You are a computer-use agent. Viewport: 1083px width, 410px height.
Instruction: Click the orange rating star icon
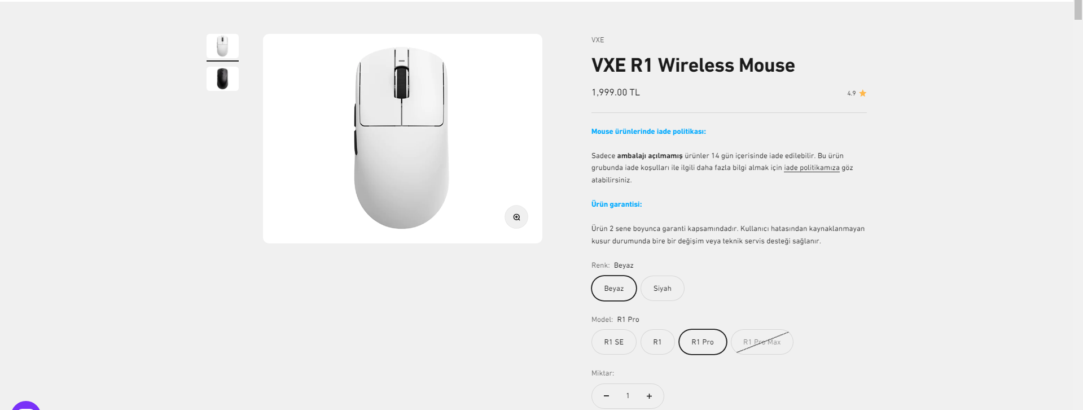coord(862,93)
